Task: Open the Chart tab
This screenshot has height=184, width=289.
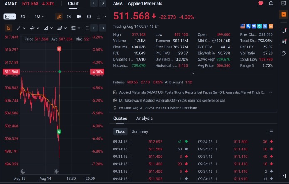Action: pyautogui.click(x=73, y=4)
